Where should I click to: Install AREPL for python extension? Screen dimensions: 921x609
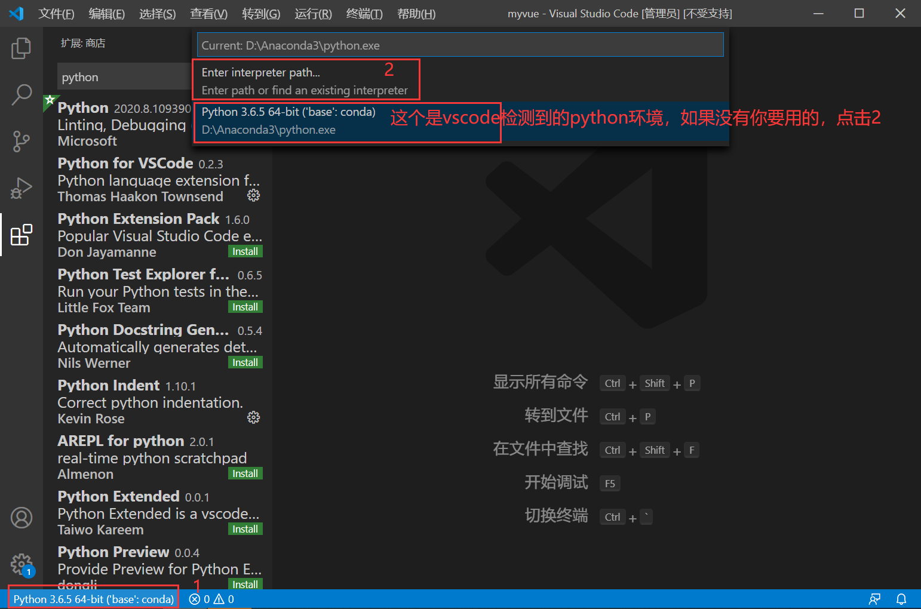coord(245,473)
